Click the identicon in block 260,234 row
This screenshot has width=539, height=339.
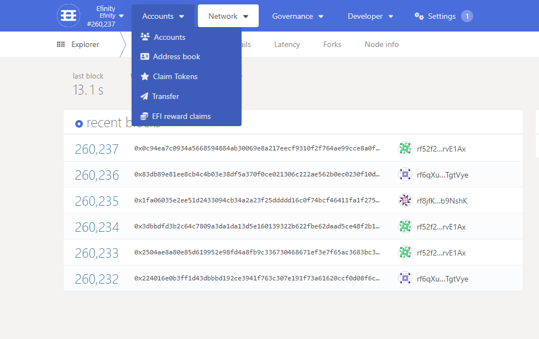405,226
